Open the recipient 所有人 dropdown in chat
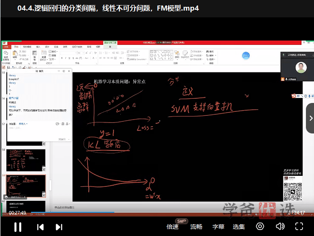The width and height of the screenshot is (314, 236). point(23,124)
